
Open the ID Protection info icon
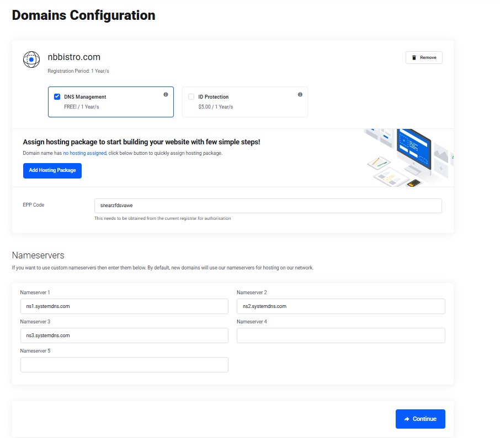300,95
